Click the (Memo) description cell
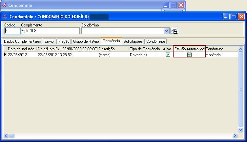 113,55
